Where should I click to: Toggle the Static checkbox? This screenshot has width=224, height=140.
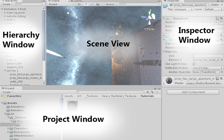click(210, 5)
